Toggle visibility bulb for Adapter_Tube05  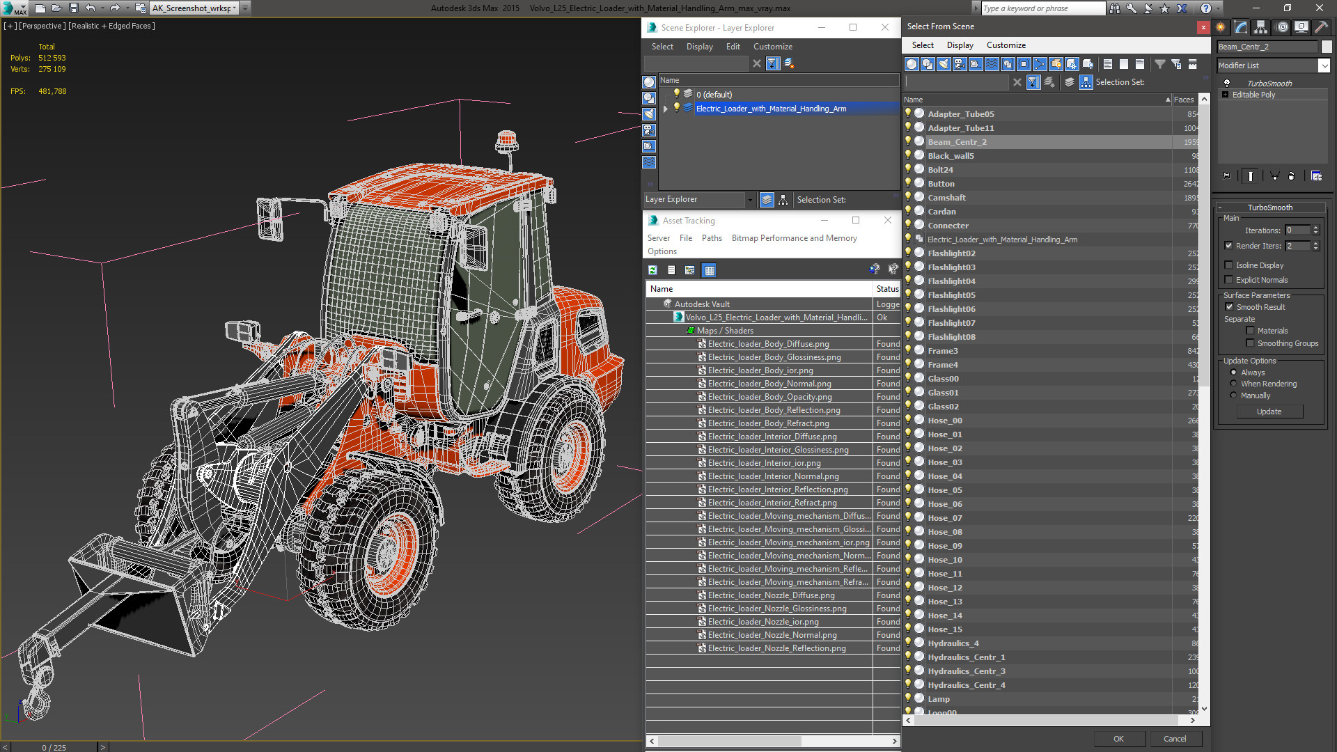click(x=908, y=113)
